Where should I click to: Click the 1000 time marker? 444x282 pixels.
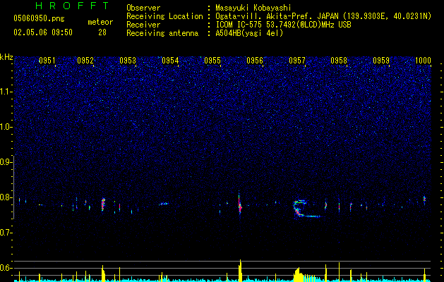pyautogui.click(x=424, y=61)
